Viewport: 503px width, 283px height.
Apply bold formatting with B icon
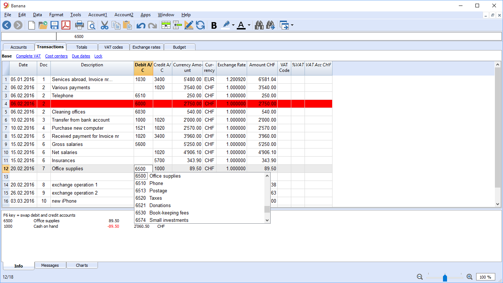(214, 25)
